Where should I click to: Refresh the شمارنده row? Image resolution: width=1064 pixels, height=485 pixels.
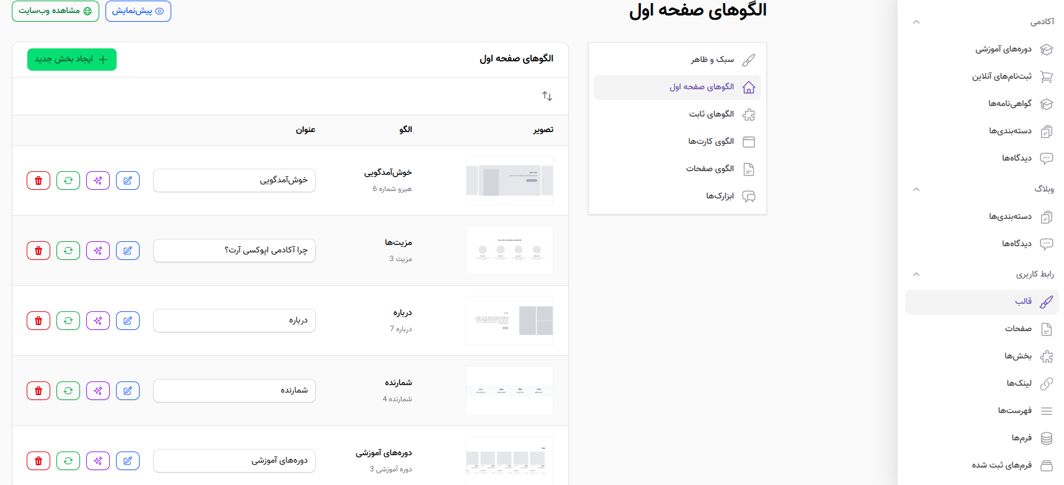point(68,391)
